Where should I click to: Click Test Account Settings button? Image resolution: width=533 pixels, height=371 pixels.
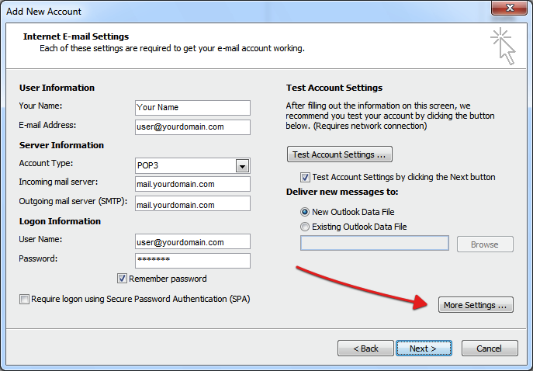point(340,154)
